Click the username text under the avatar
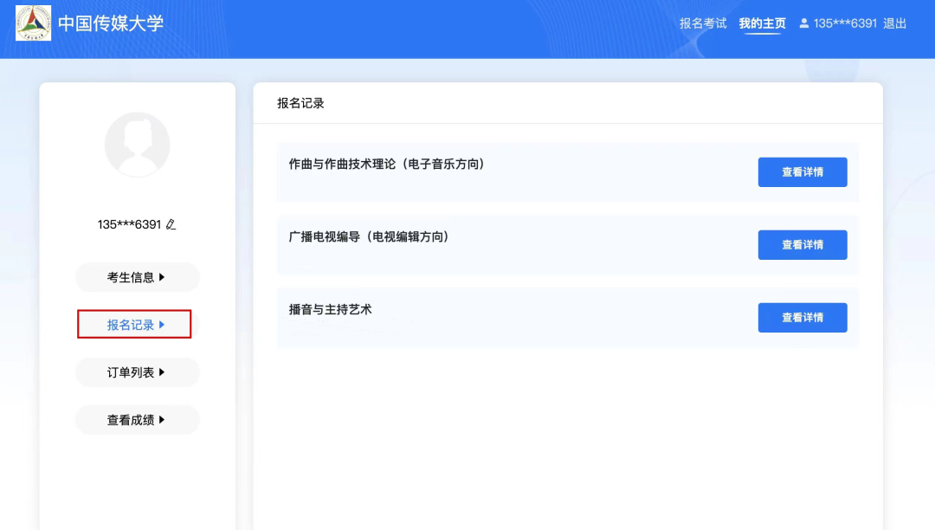The width and height of the screenshot is (935, 530). [x=129, y=224]
